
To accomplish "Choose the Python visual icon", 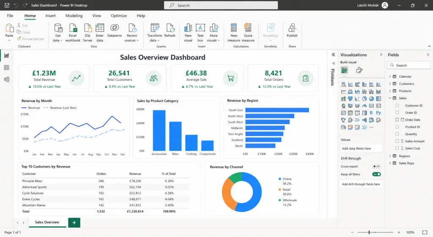I will [378, 113].
